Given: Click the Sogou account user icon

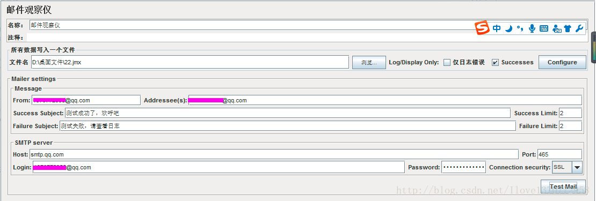Looking at the screenshot, I should tap(557, 28).
